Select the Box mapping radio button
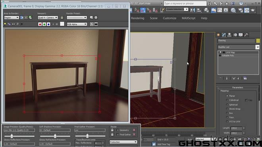 pos(227,113)
